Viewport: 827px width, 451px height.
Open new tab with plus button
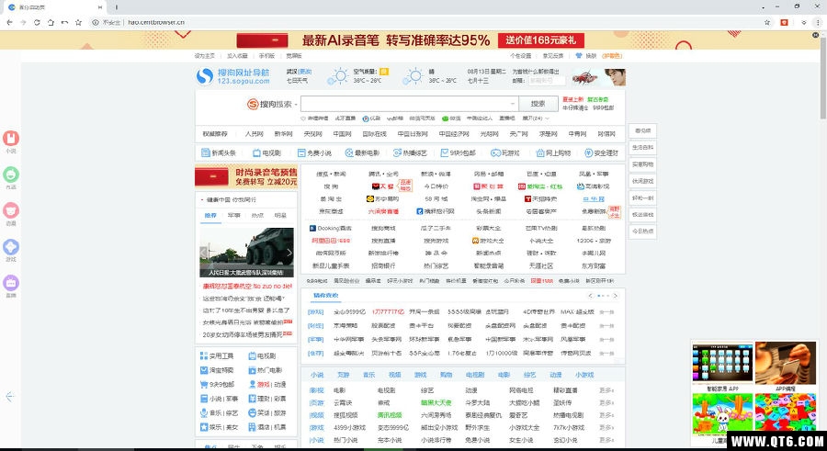click(x=116, y=7)
